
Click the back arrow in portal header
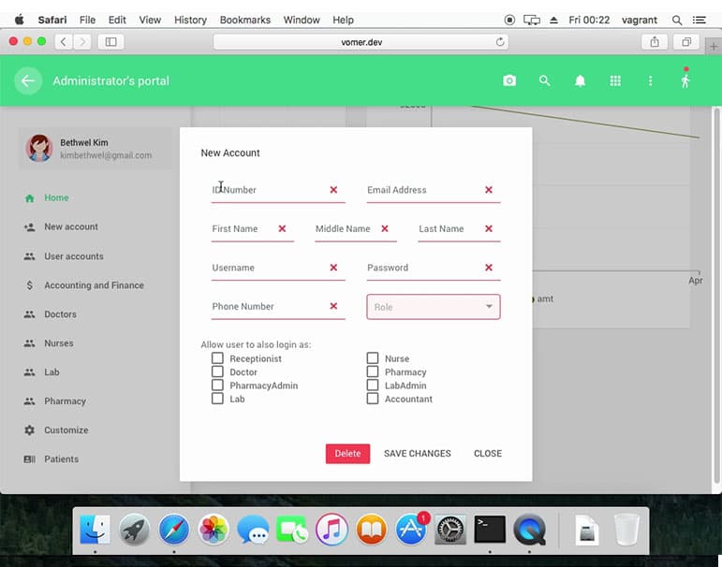click(28, 81)
